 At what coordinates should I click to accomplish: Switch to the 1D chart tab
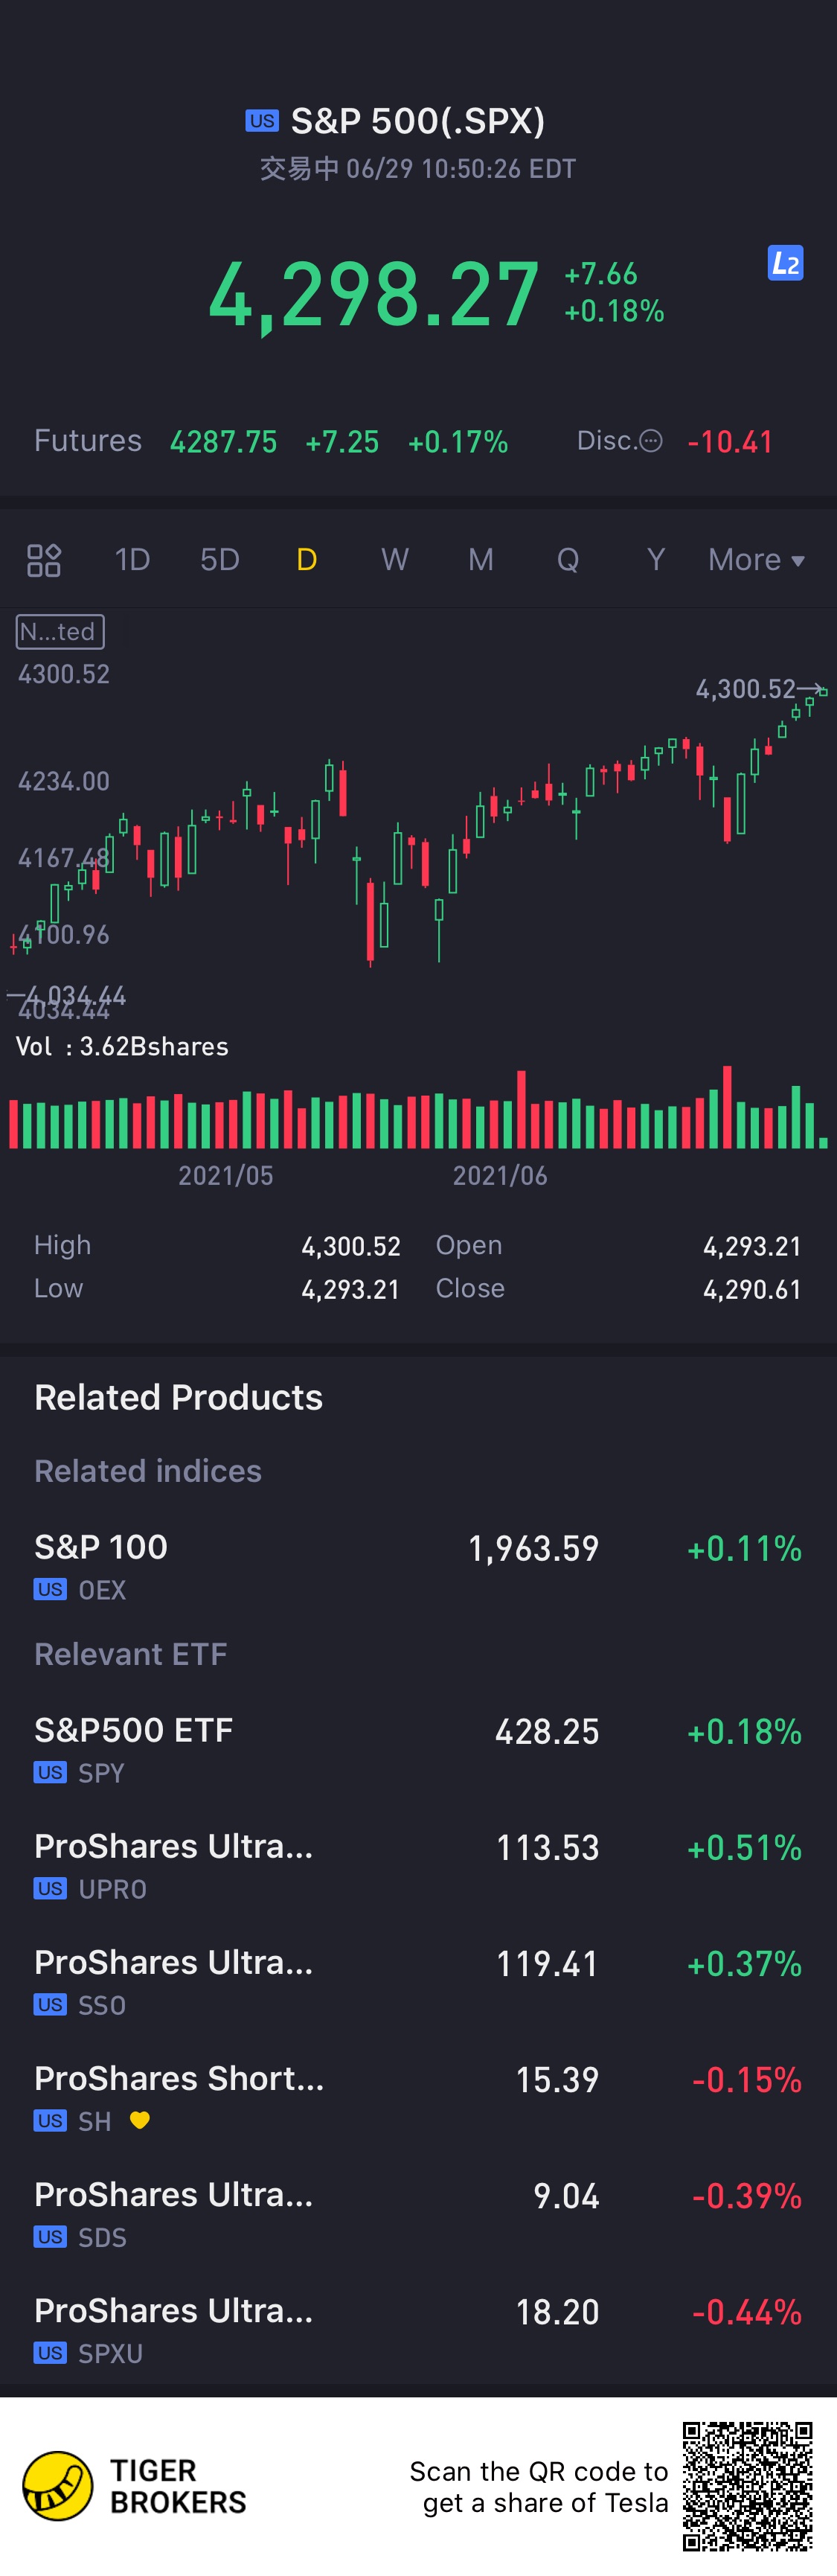(x=132, y=560)
